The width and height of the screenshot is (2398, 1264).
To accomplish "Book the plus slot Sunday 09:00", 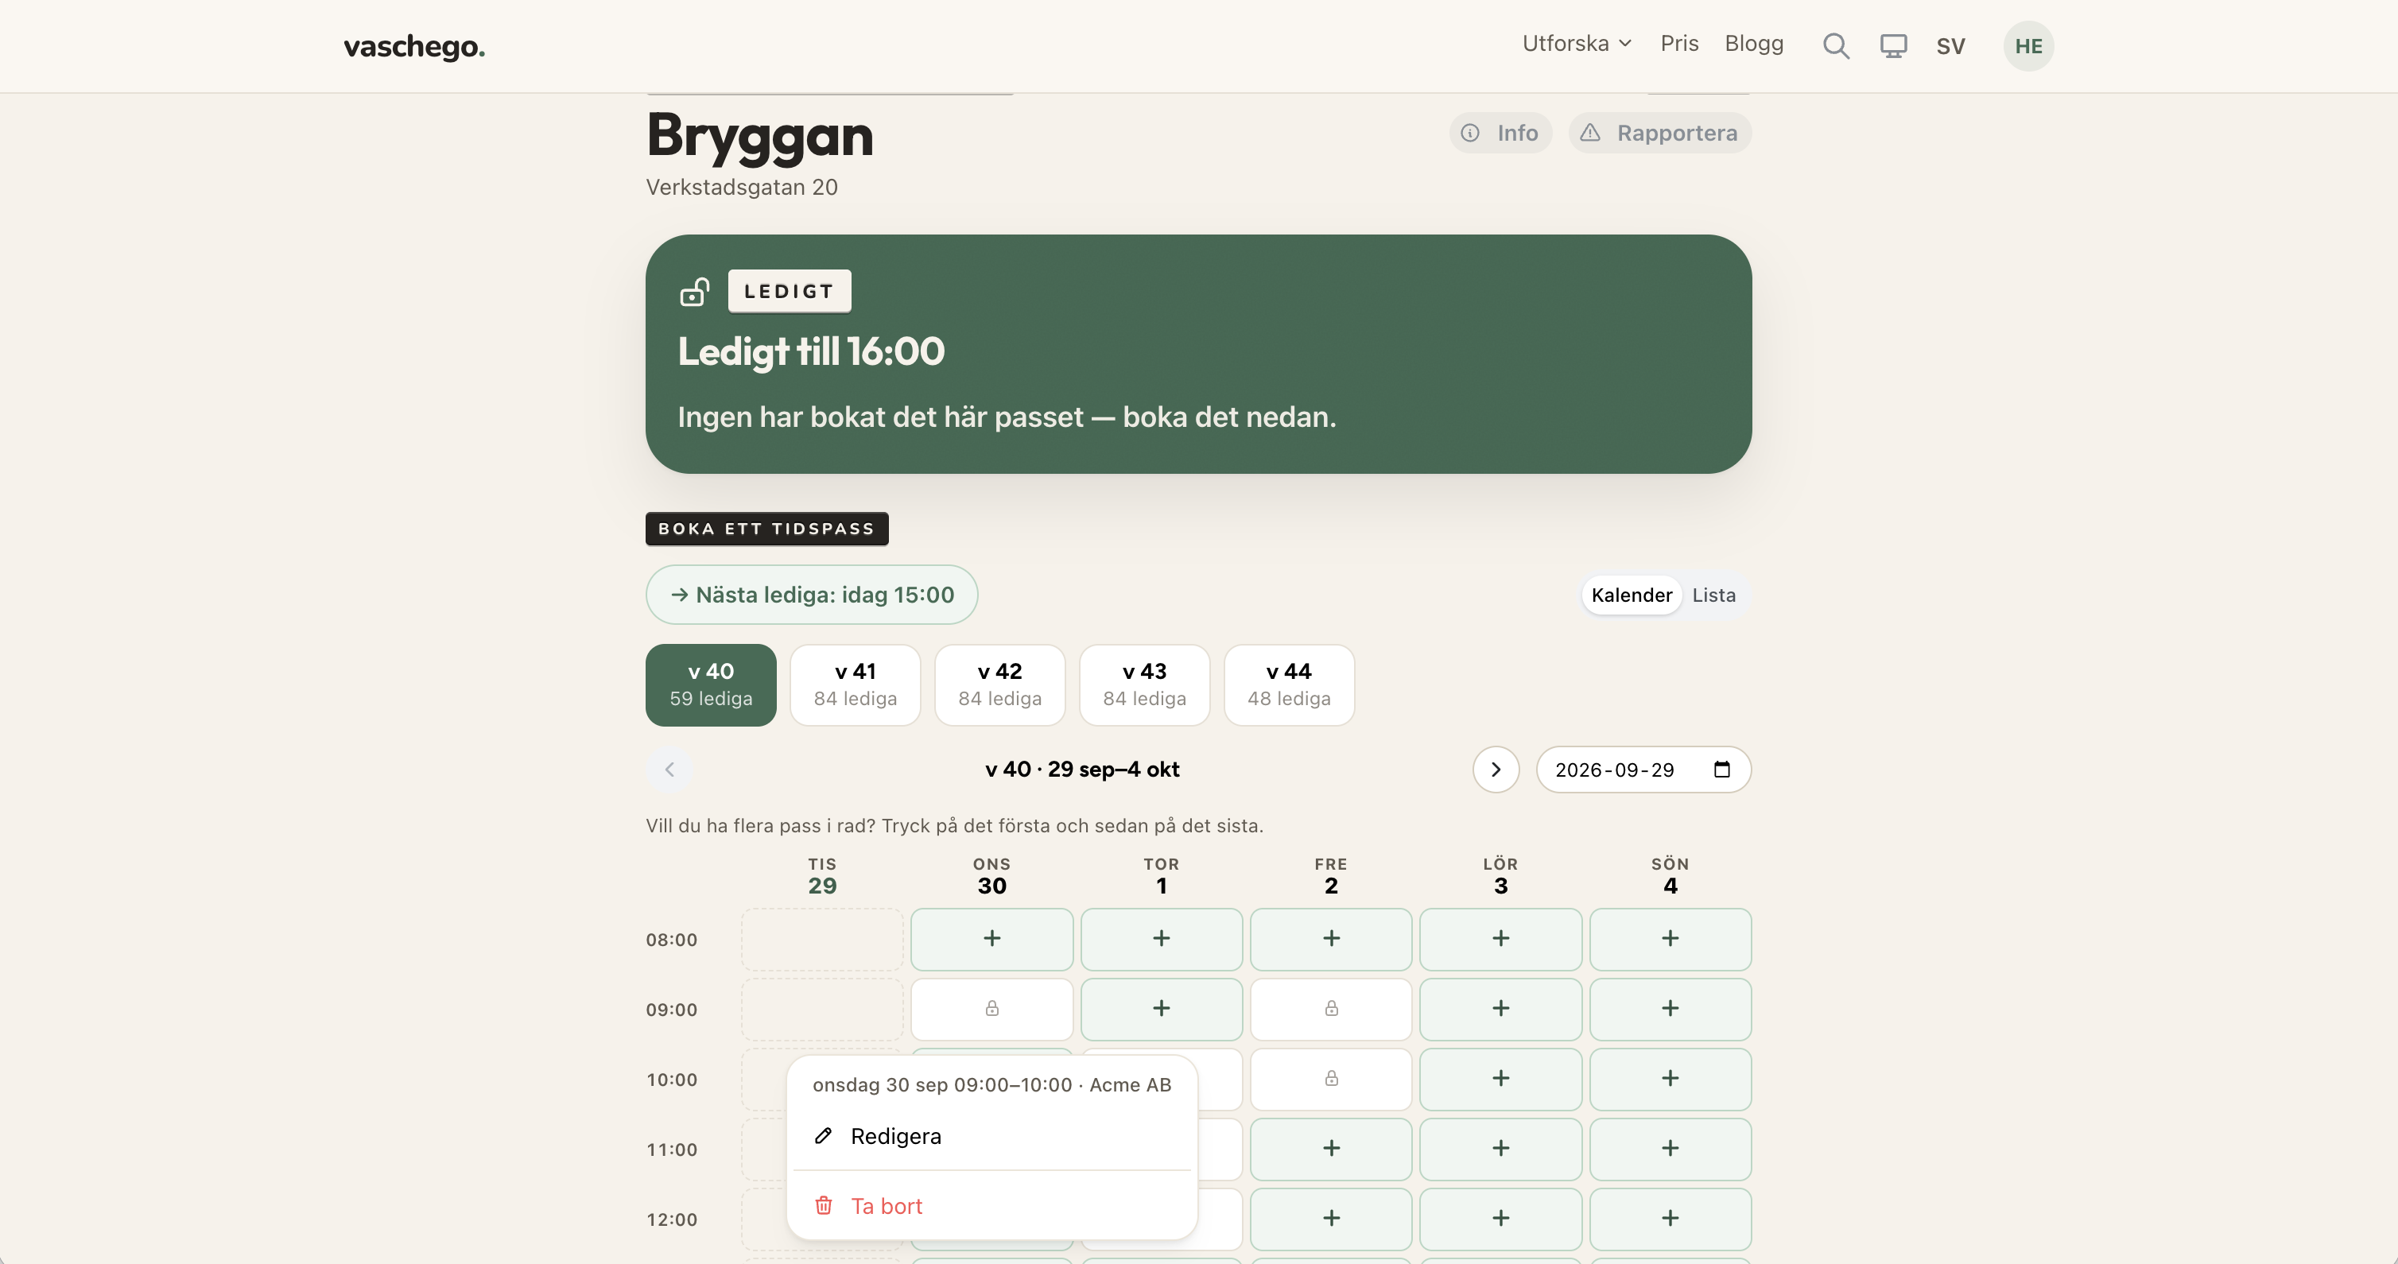I will point(1670,1009).
